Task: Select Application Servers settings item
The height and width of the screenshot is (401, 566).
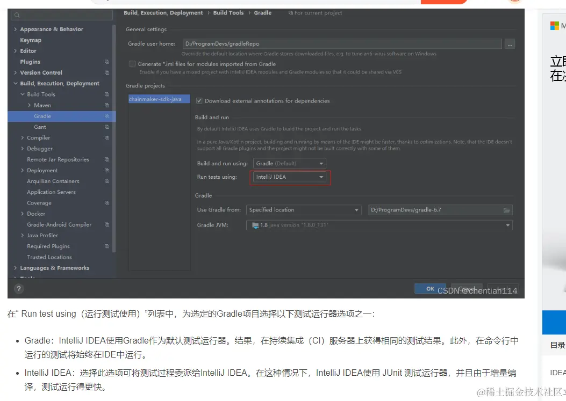Action: point(51,192)
